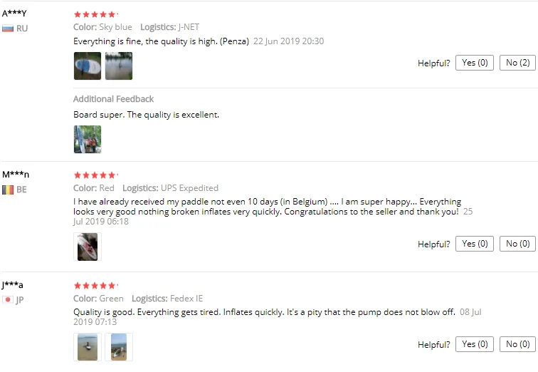Click the star rating on J***a's review
Screen dimensions: 538x372
96,286
